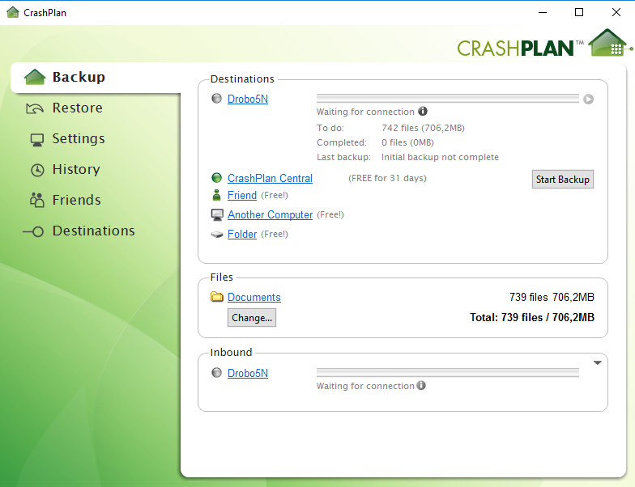The height and width of the screenshot is (487, 635).
Task: Click the gray status dot beside Drobo5N in Destinations
Action: [x=217, y=99]
